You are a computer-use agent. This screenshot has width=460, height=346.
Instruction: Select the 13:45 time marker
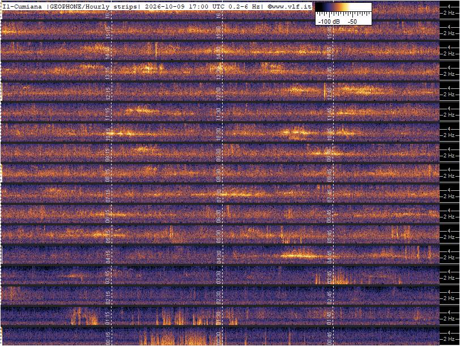click(330, 73)
